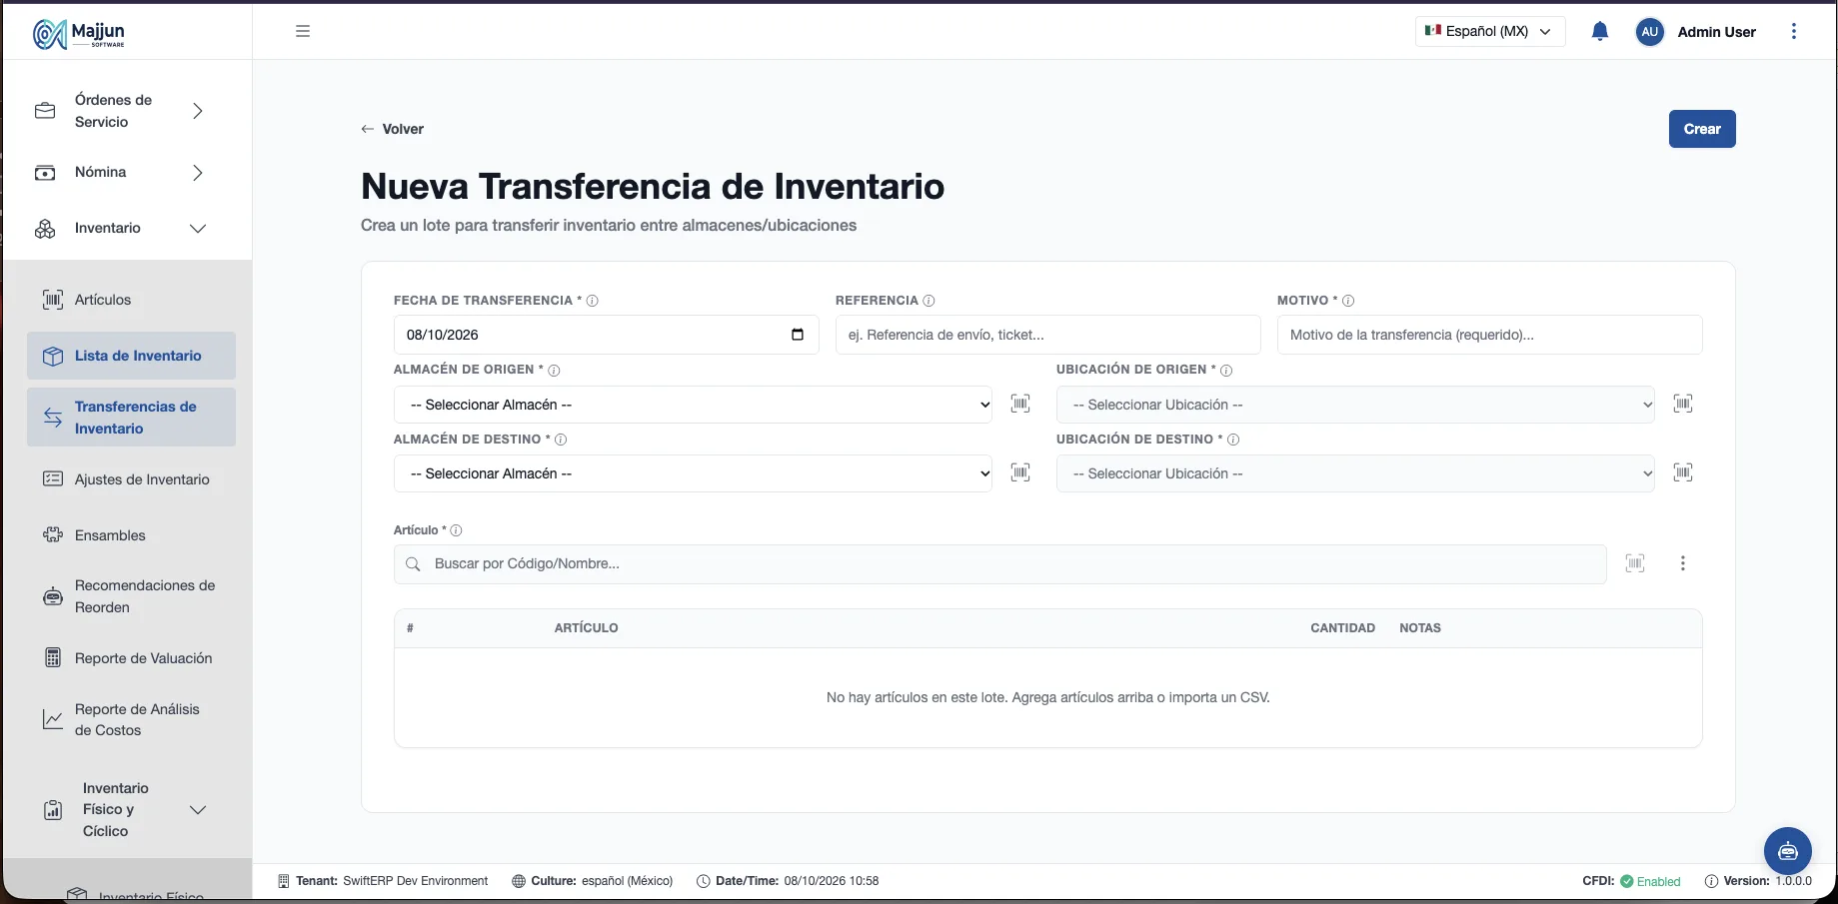Open the Artículo more-options menu

pyautogui.click(x=1683, y=563)
